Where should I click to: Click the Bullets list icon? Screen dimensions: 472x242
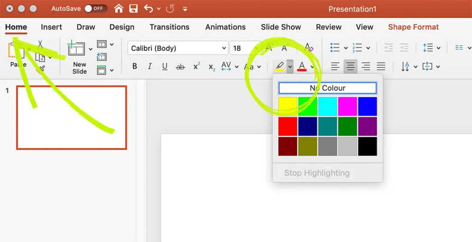click(x=335, y=47)
